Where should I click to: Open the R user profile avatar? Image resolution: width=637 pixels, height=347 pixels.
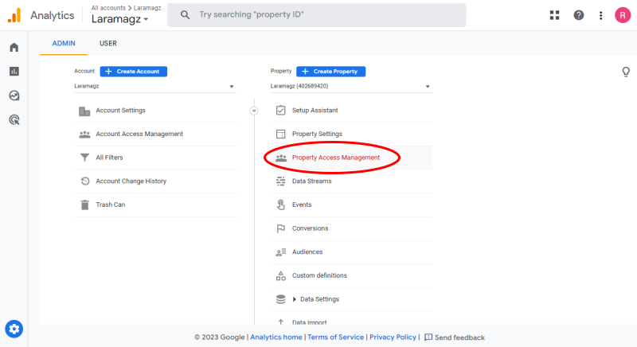click(623, 15)
